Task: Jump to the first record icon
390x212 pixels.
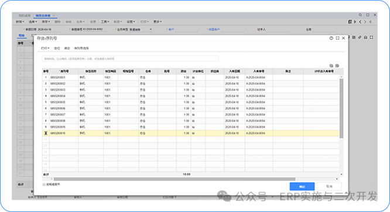Action: pos(355,22)
